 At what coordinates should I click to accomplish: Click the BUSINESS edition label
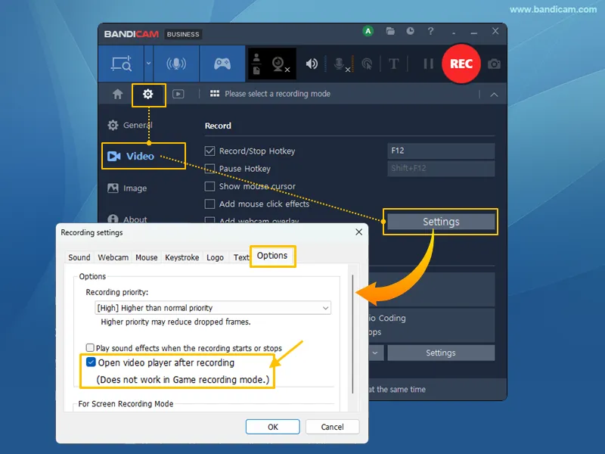click(x=183, y=34)
